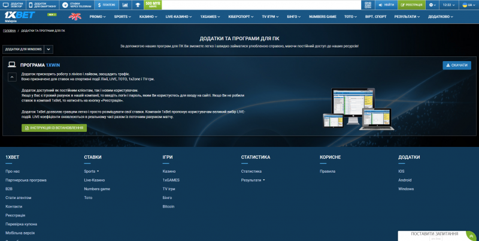Open footer link Реєстрація
This screenshot has width=479, height=241.
coord(16,215)
